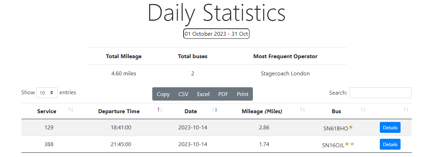The width and height of the screenshot is (422, 157).
Task: Click the grey star beside SN16OJL
Action: (352, 144)
